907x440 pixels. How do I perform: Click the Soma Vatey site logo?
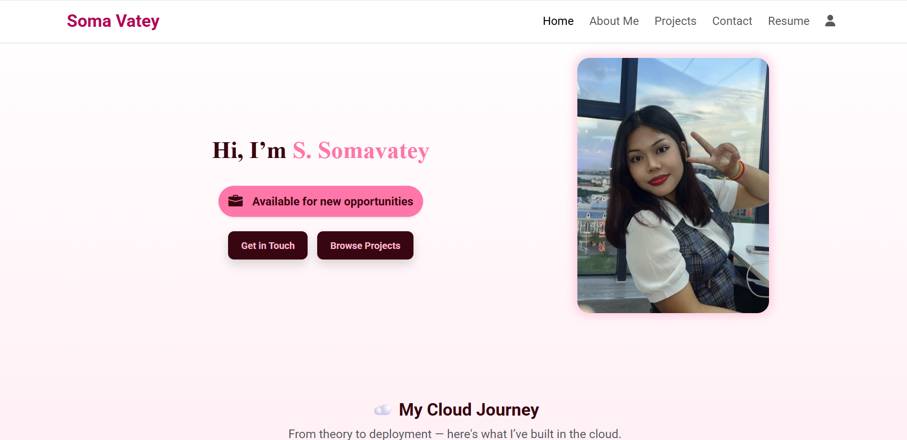pyautogui.click(x=113, y=21)
